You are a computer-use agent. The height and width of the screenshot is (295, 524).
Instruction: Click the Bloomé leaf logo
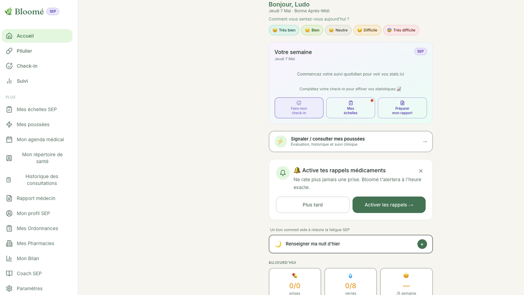[9, 11]
